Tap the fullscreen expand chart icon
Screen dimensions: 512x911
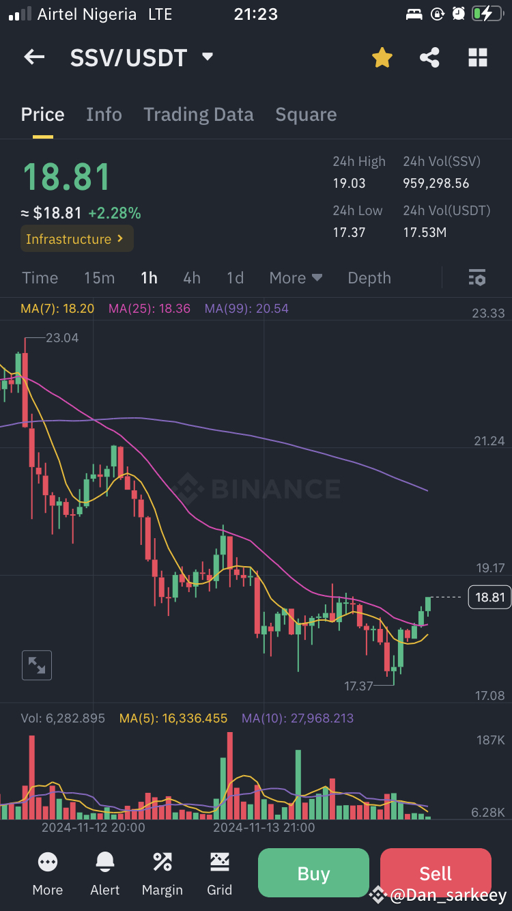37,665
